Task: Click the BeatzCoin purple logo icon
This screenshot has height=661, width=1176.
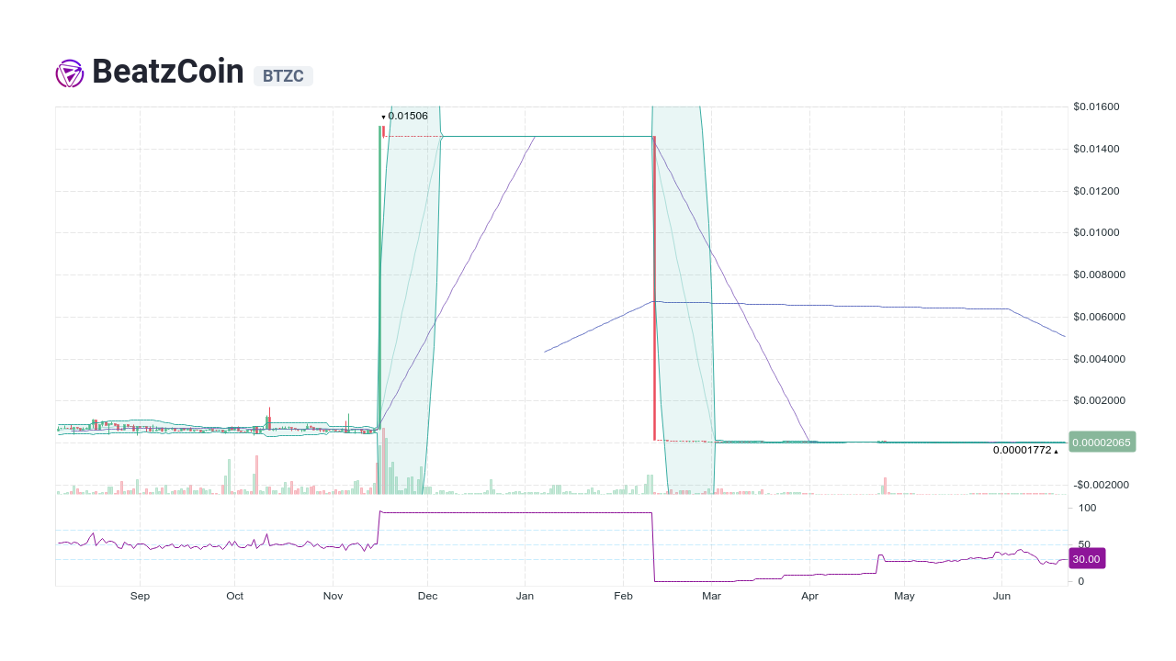Action: coord(70,73)
